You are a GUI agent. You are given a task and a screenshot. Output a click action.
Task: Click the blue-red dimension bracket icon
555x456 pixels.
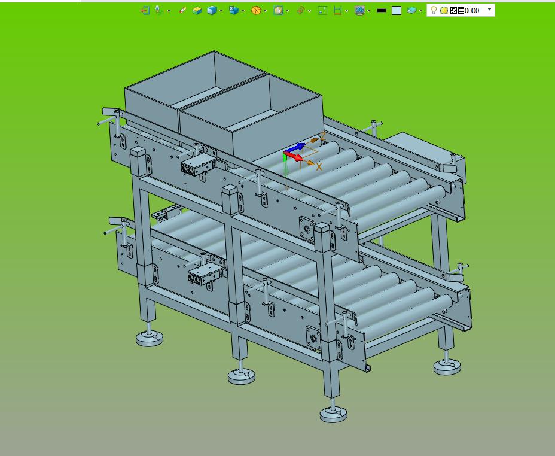[337, 11]
